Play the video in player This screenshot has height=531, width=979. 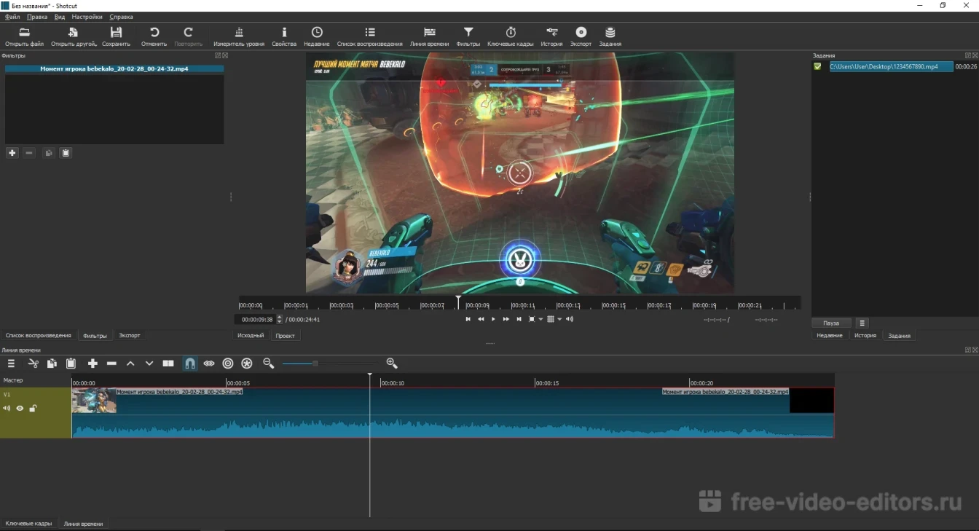493,319
